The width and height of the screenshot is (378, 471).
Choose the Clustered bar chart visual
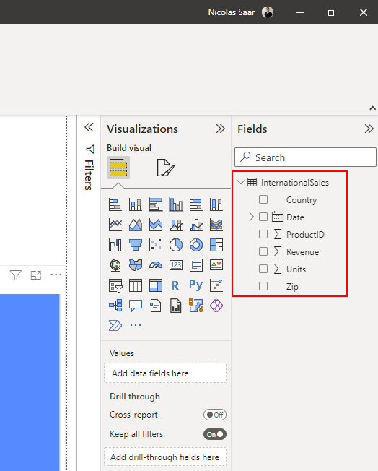point(155,204)
